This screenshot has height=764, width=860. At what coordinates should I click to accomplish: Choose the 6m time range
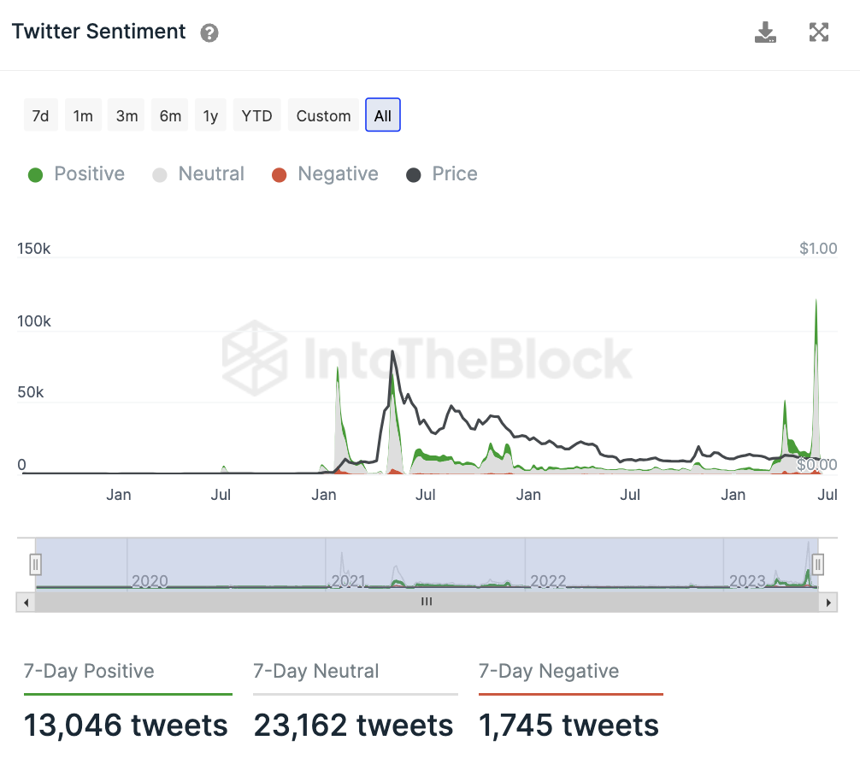coord(170,115)
